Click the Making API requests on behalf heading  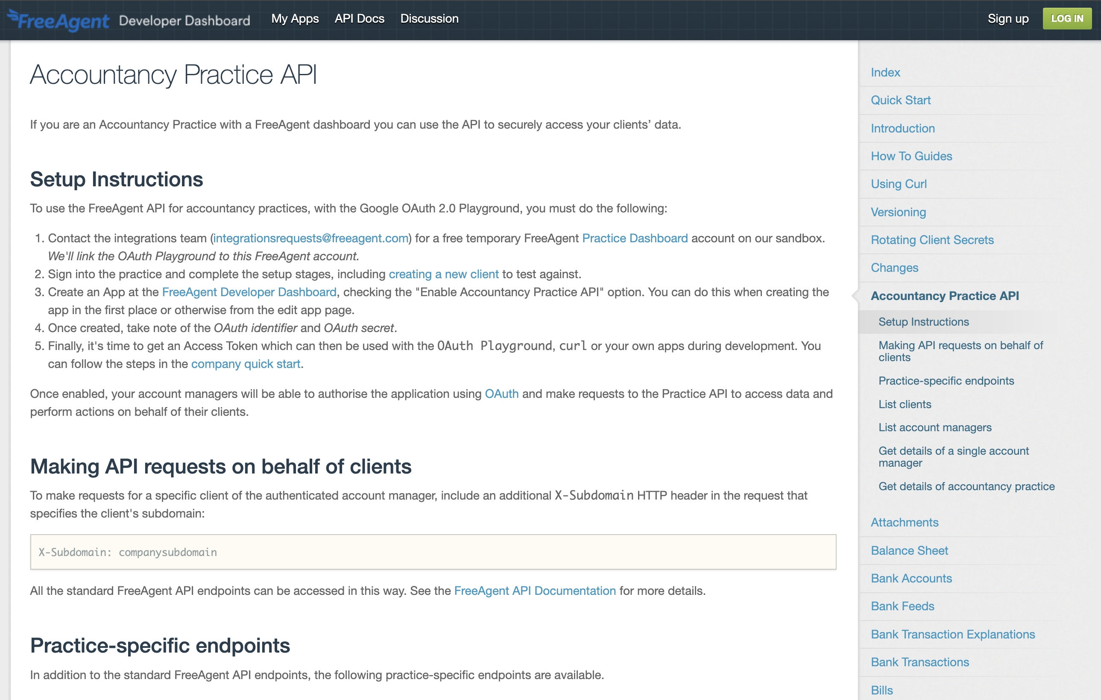click(x=221, y=467)
